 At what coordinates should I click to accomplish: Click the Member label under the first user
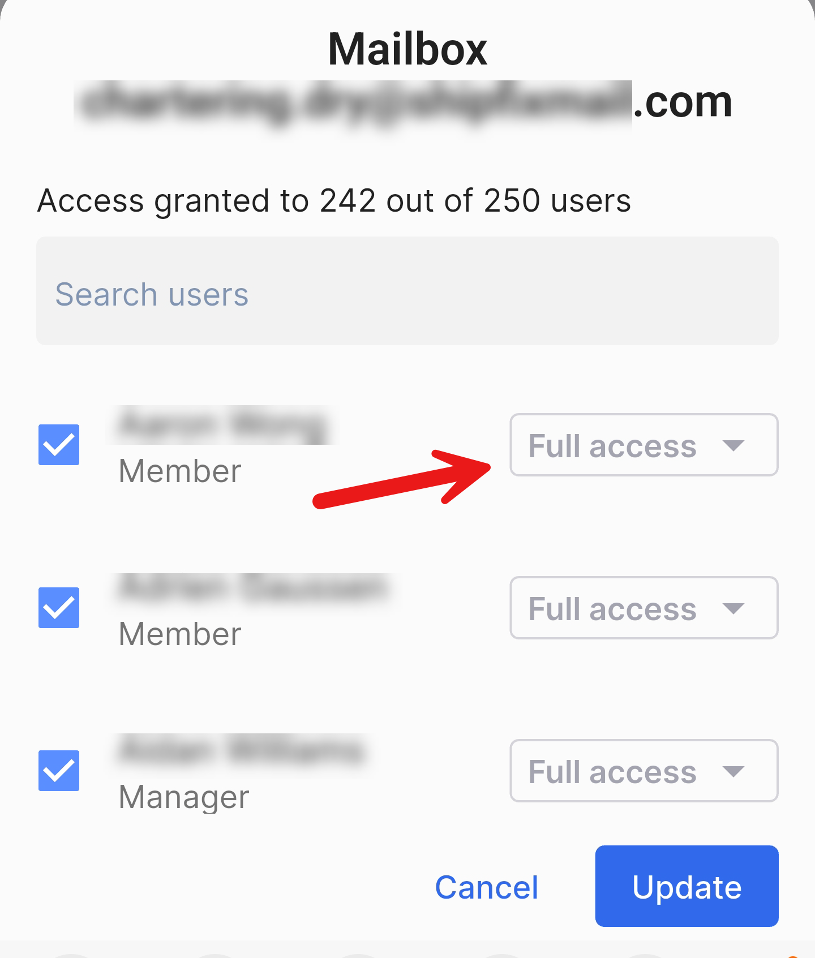pyautogui.click(x=180, y=471)
